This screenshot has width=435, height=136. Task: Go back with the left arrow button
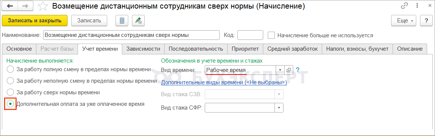pyautogui.click(x=10, y=6)
